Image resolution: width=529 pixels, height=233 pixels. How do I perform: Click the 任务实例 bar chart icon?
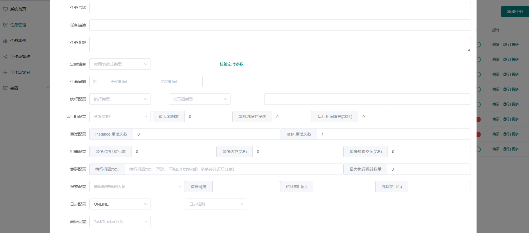(x=5, y=41)
